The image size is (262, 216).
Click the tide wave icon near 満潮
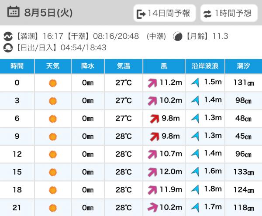[x=8, y=36]
